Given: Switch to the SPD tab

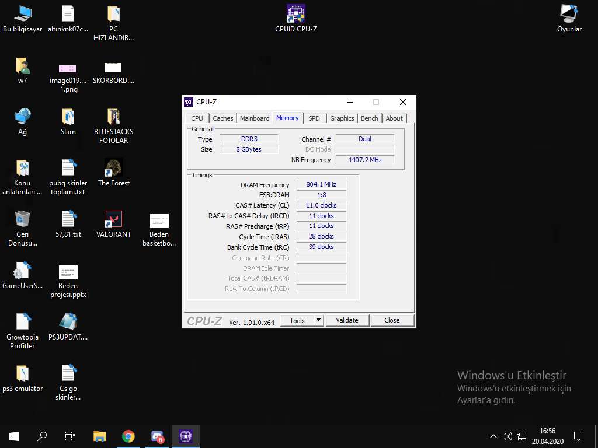Looking at the screenshot, I should pos(314,118).
